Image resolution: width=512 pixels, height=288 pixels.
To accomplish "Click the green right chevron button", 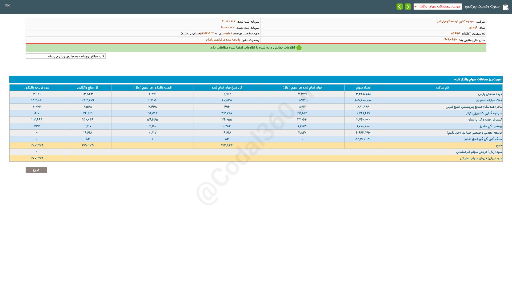I will (408, 7).
